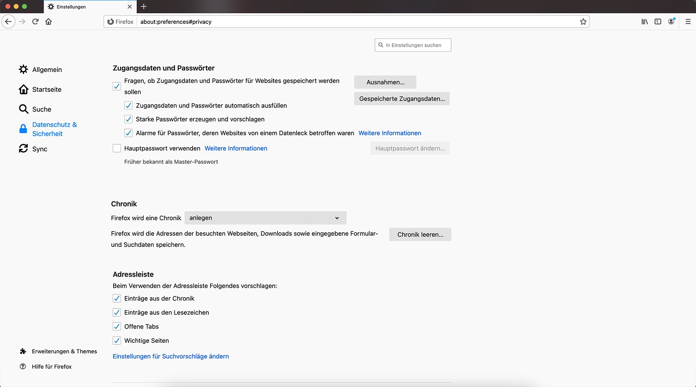Open the Allgemein settings category
Viewport: 696px width, 387px height.
coord(41,69)
